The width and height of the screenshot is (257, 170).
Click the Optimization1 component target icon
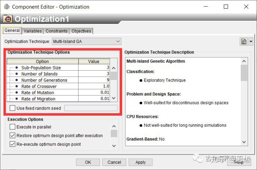pos(7,19)
